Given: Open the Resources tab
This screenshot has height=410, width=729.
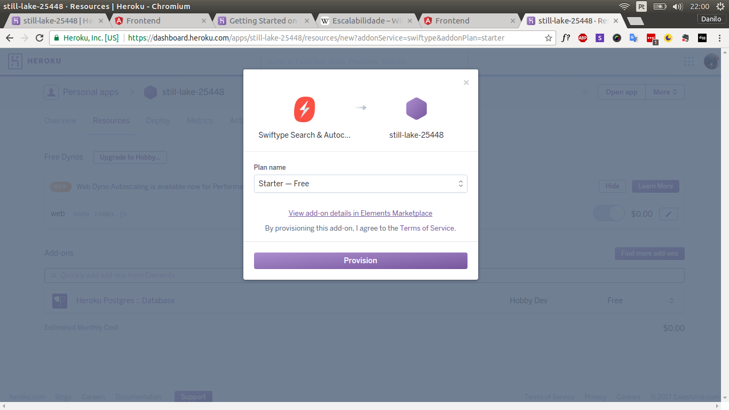Looking at the screenshot, I should coord(111,121).
